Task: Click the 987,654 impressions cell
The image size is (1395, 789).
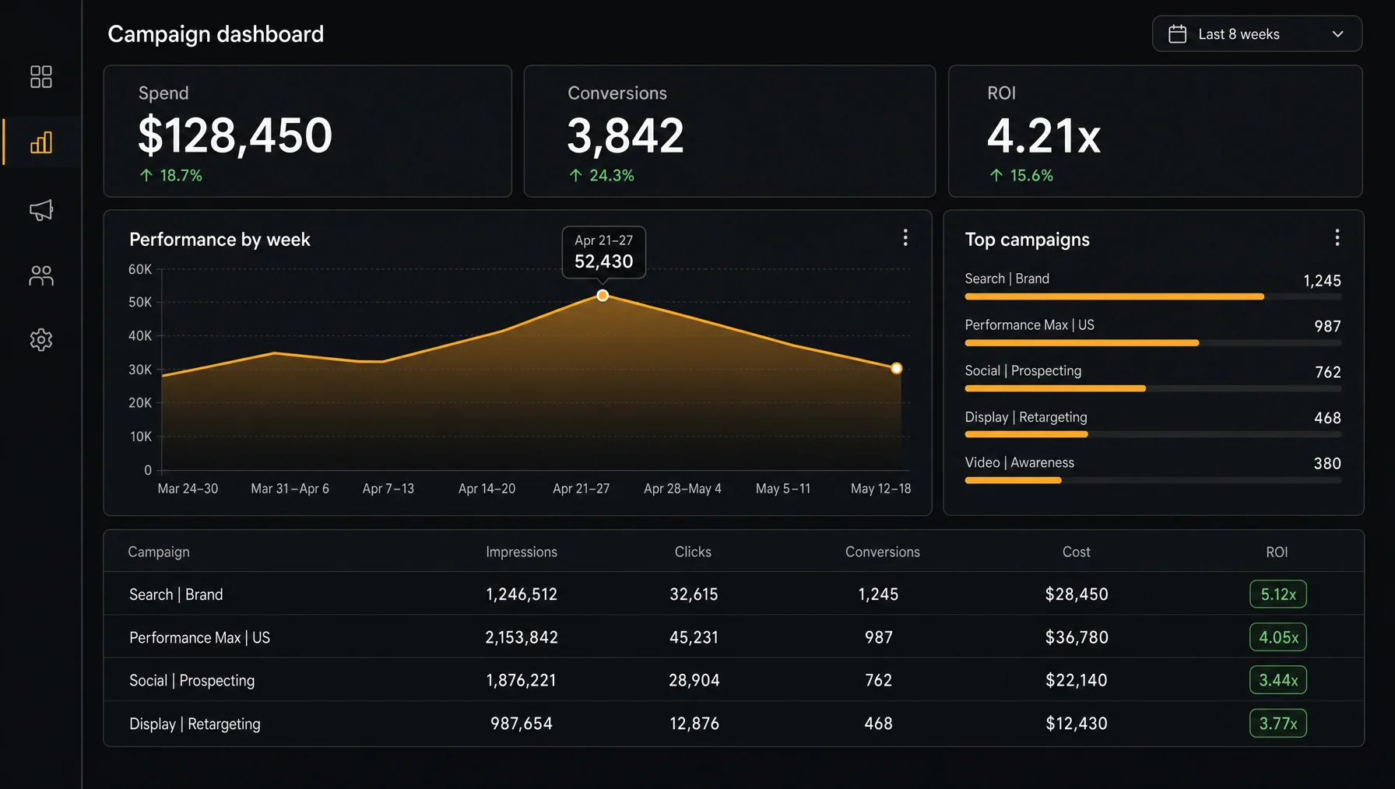Action: 522,724
